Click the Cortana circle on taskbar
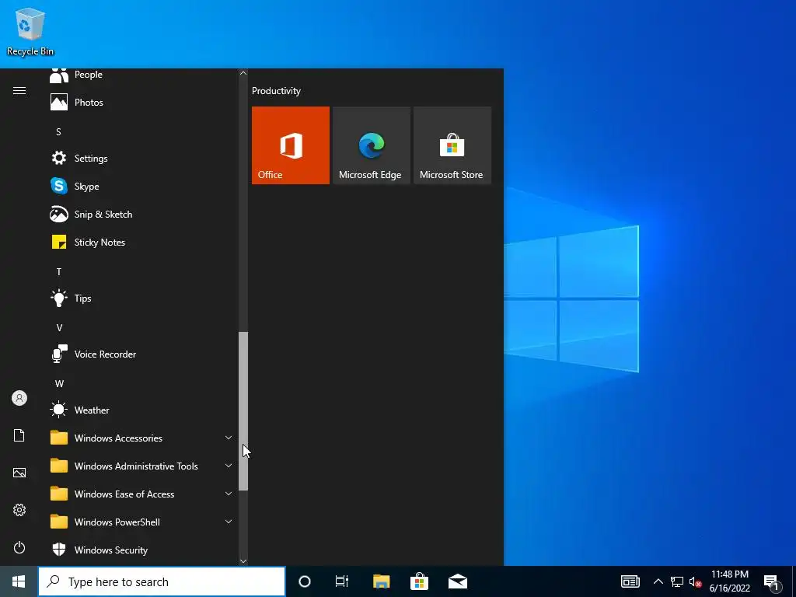Viewport: 796px width, 597px height. pos(304,581)
